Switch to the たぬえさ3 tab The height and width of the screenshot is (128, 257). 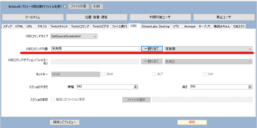pyautogui.click(x=239, y=26)
